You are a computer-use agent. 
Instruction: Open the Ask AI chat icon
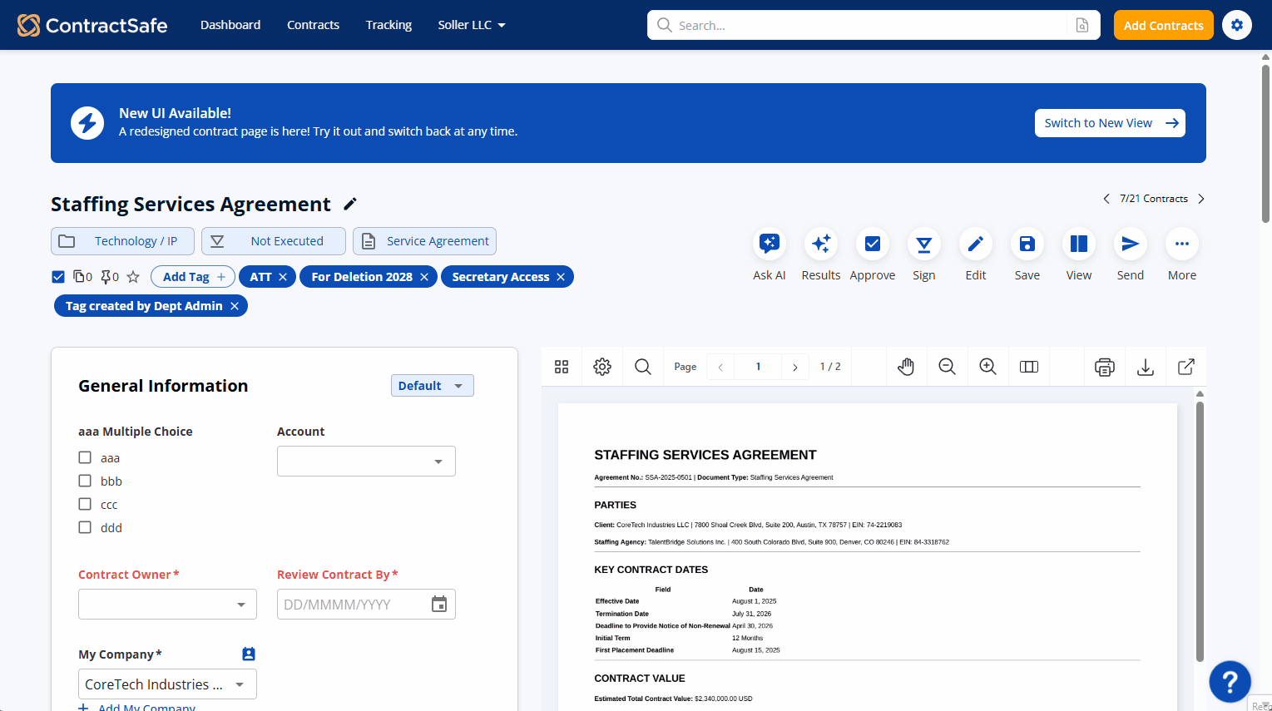point(770,244)
